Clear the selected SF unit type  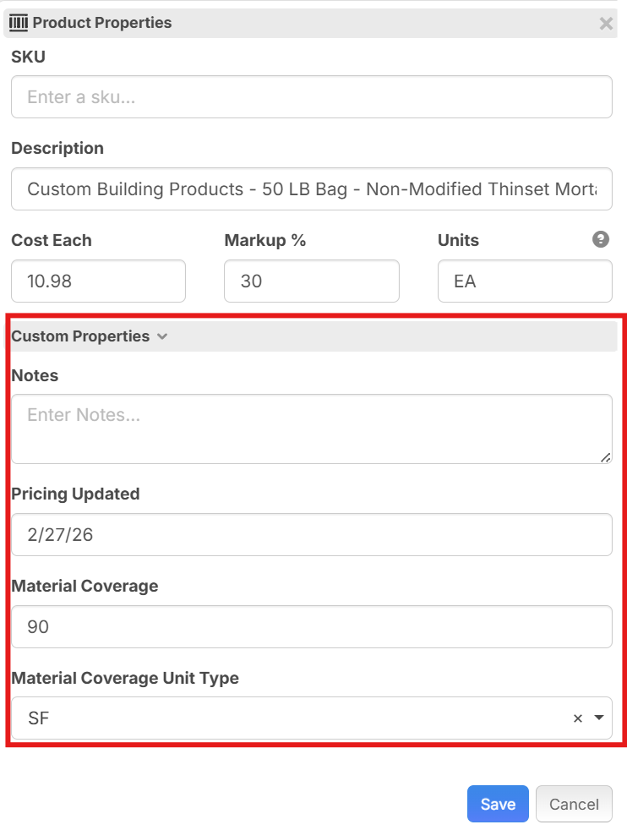pyautogui.click(x=578, y=718)
